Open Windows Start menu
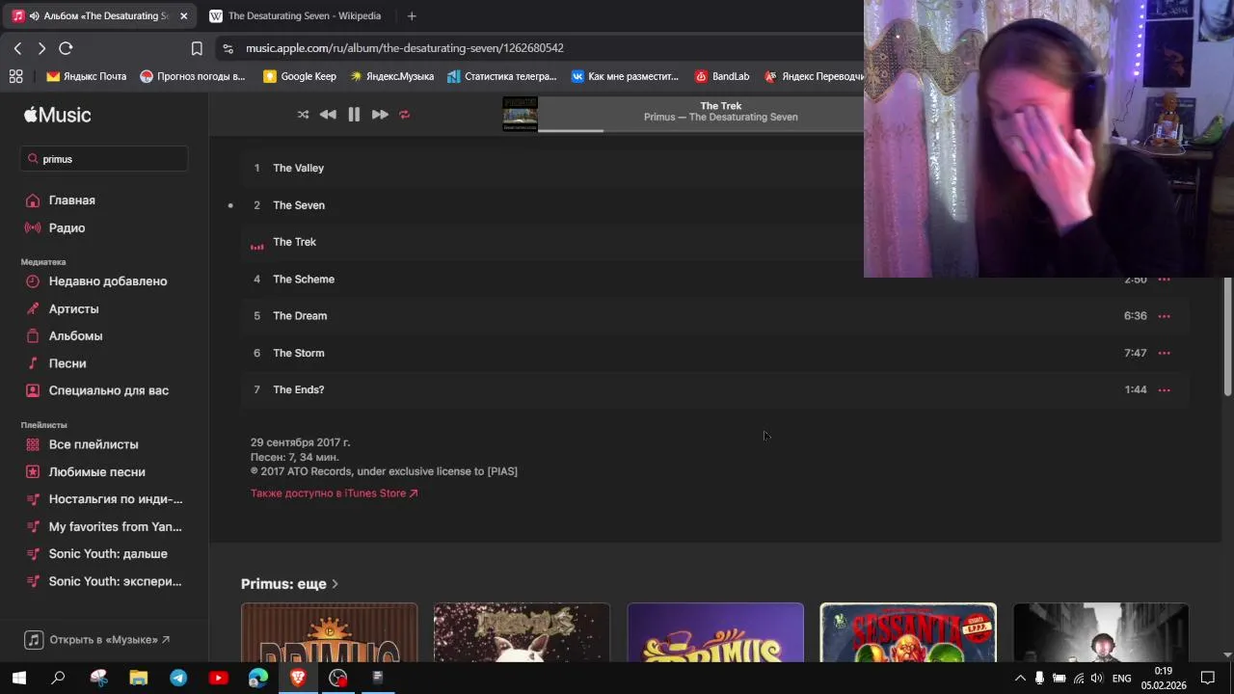This screenshot has width=1234, height=694. (18, 679)
